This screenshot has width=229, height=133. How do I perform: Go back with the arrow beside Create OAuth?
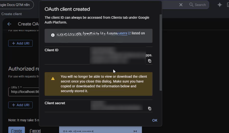9,24
